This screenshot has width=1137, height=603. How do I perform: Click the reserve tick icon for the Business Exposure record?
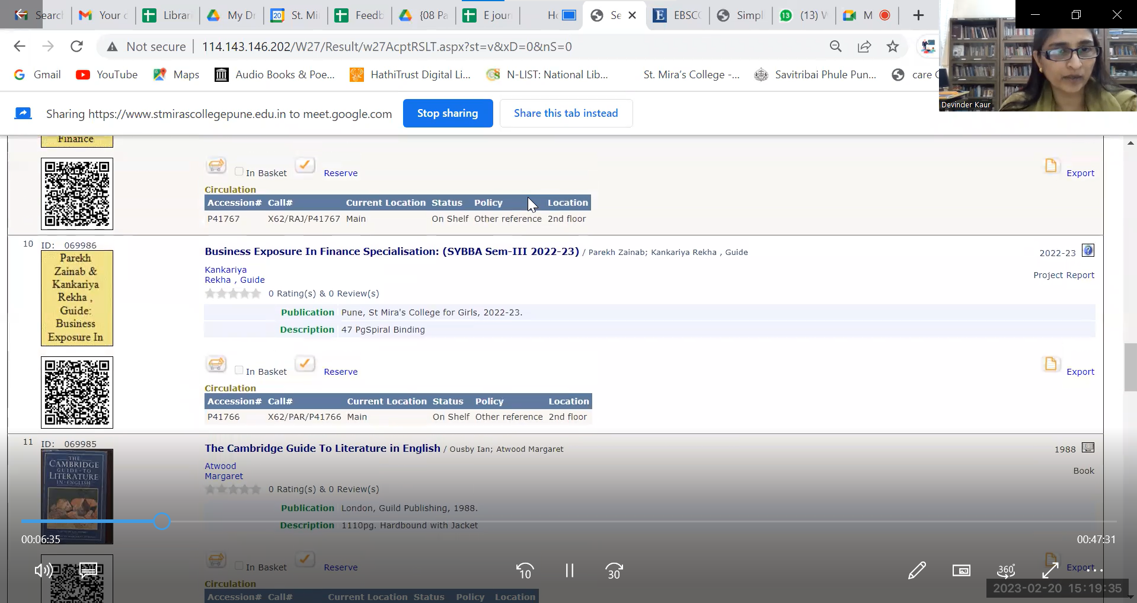(x=305, y=363)
